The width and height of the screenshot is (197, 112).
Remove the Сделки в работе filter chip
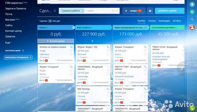pyautogui.click(x=83, y=11)
